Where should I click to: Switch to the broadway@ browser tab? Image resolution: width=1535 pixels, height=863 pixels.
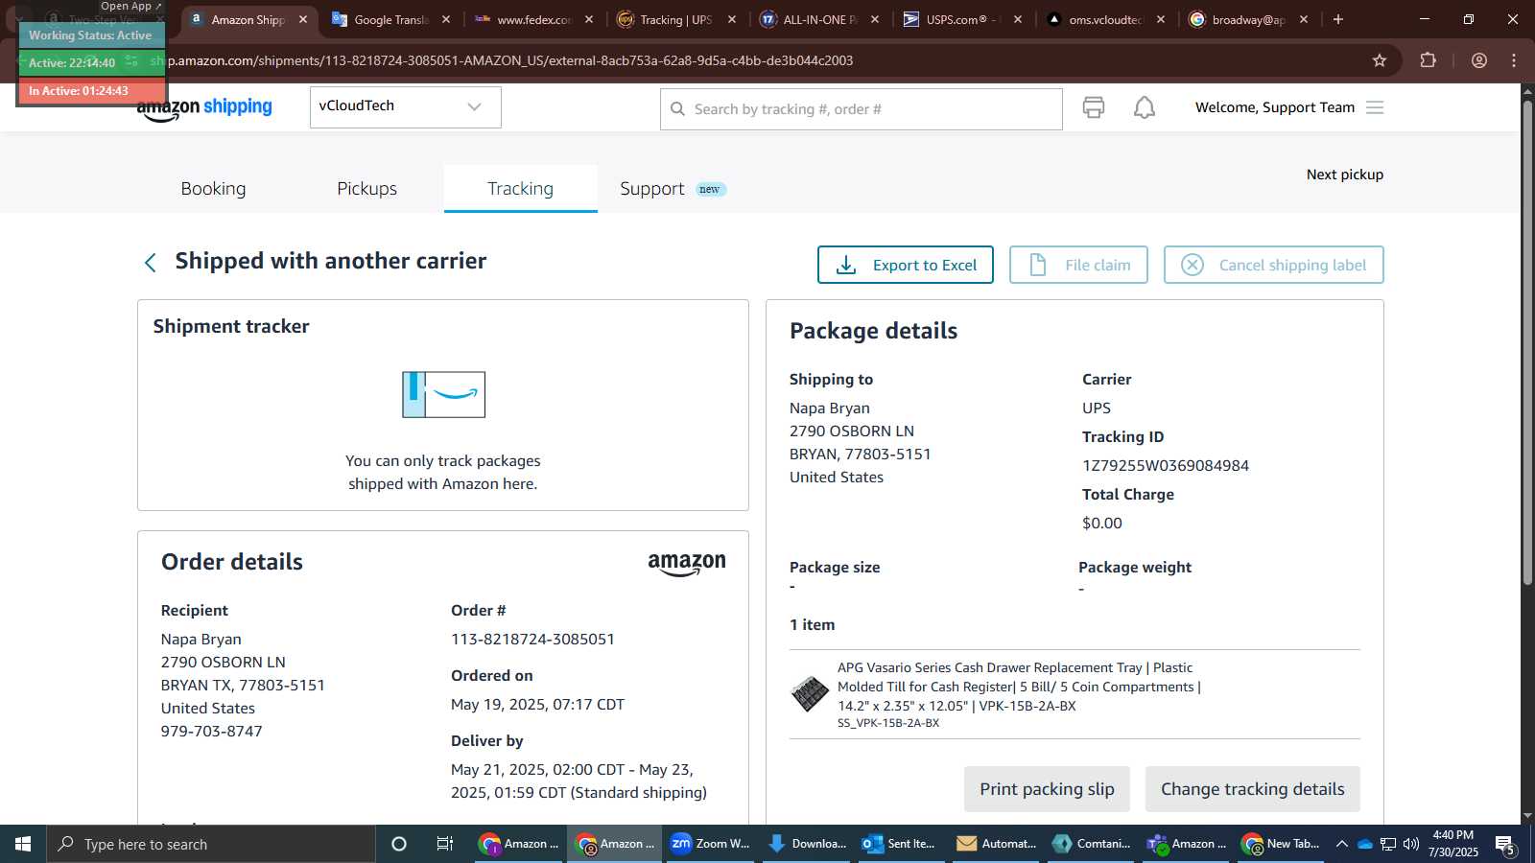tap(1248, 19)
